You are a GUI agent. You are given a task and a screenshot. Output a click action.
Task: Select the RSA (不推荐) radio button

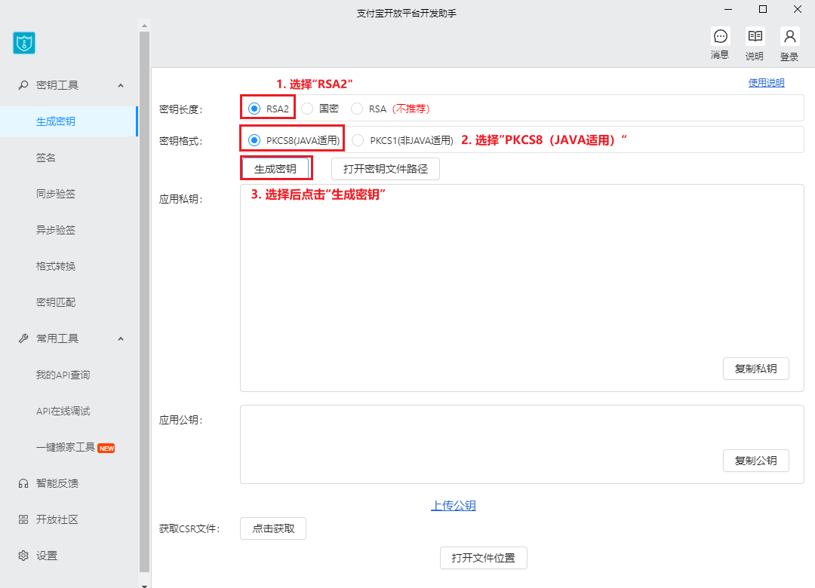pos(356,109)
